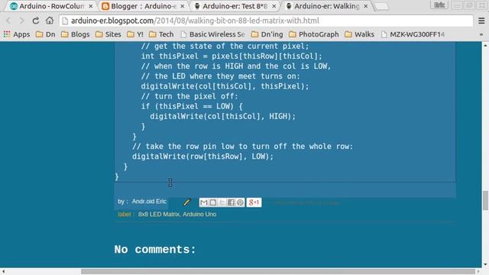The image size is (489, 275).
Task: Open the 8x8 LED Matrix label link
Action: tap(159, 215)
